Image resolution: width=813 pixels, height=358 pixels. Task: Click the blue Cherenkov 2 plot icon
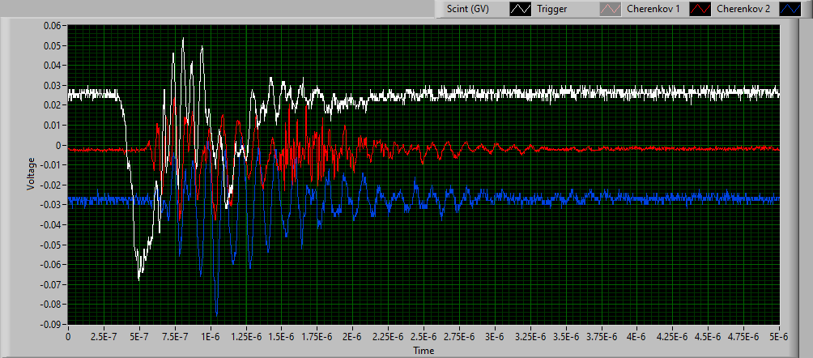[x=790, y=10]
